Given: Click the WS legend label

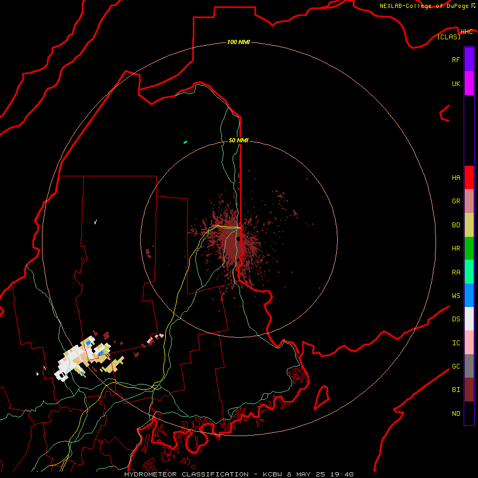Looking at the screenshot, I should (456, 295).
